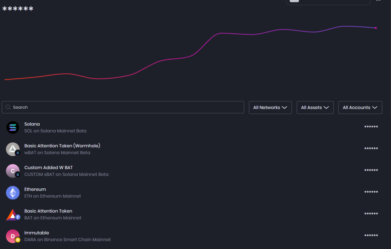Viewport: 391px width, 249px height.
Task: Click the Basic Attention Token triangle icon
Action: pos(13,215)
